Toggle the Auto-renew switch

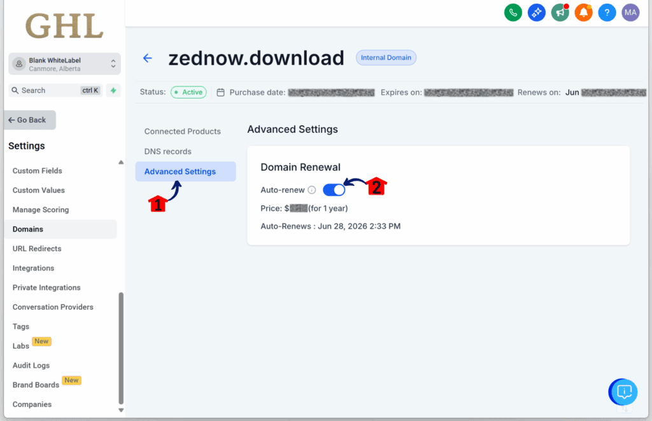click(334, 190)
